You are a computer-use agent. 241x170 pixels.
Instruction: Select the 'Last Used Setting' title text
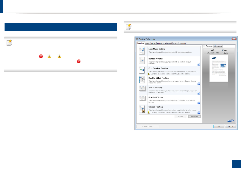coord(157,49)
